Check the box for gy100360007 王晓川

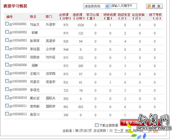(x=7, y=73)
